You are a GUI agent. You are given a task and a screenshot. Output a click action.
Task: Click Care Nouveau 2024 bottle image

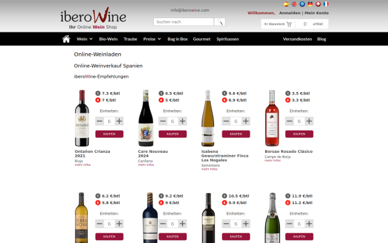coord(145,118)
